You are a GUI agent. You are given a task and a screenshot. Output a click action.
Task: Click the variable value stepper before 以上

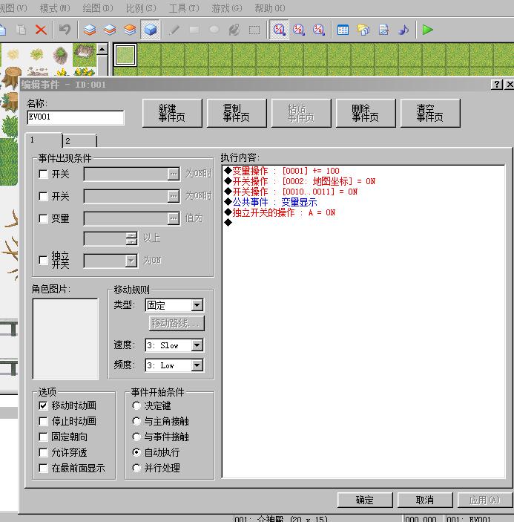point(132,238)
